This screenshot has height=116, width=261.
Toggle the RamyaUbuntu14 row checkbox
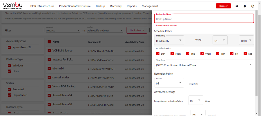click(x=49, y=95)
